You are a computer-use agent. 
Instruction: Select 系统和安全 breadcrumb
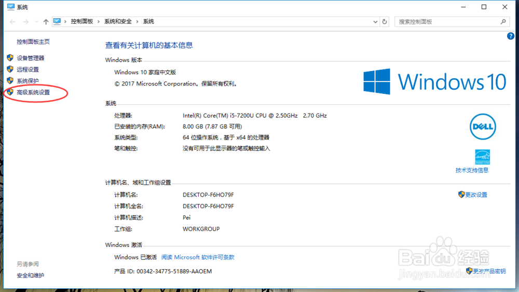(x=118, y=21)
